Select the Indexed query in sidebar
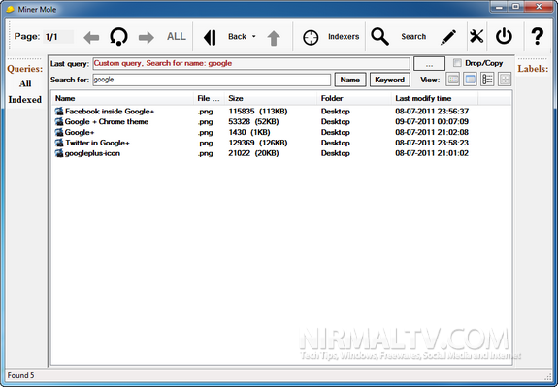Image resolution: width=558 pixels, height=387 pixels. [x=25, y=100]
